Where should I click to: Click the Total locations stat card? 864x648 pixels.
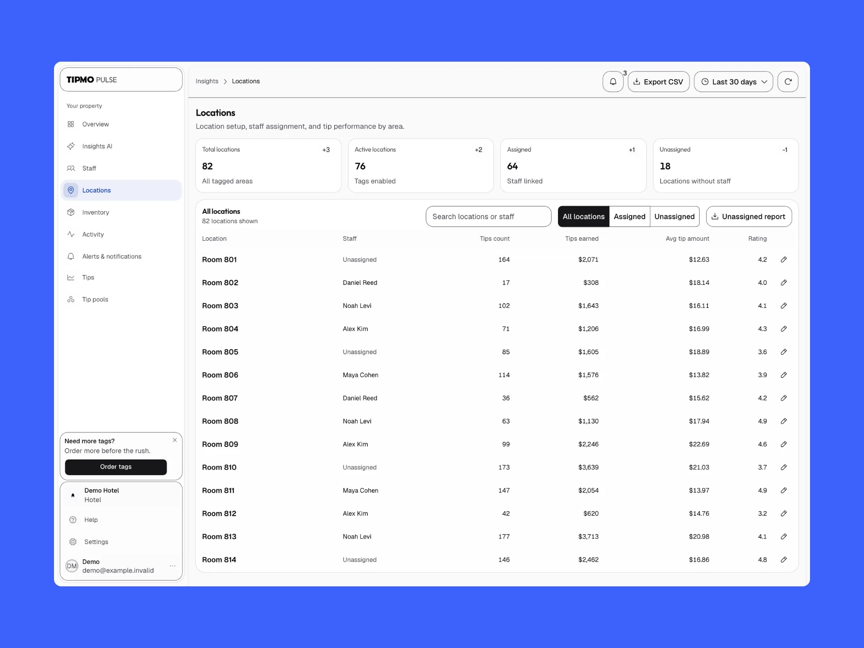[x=268, y=166]
